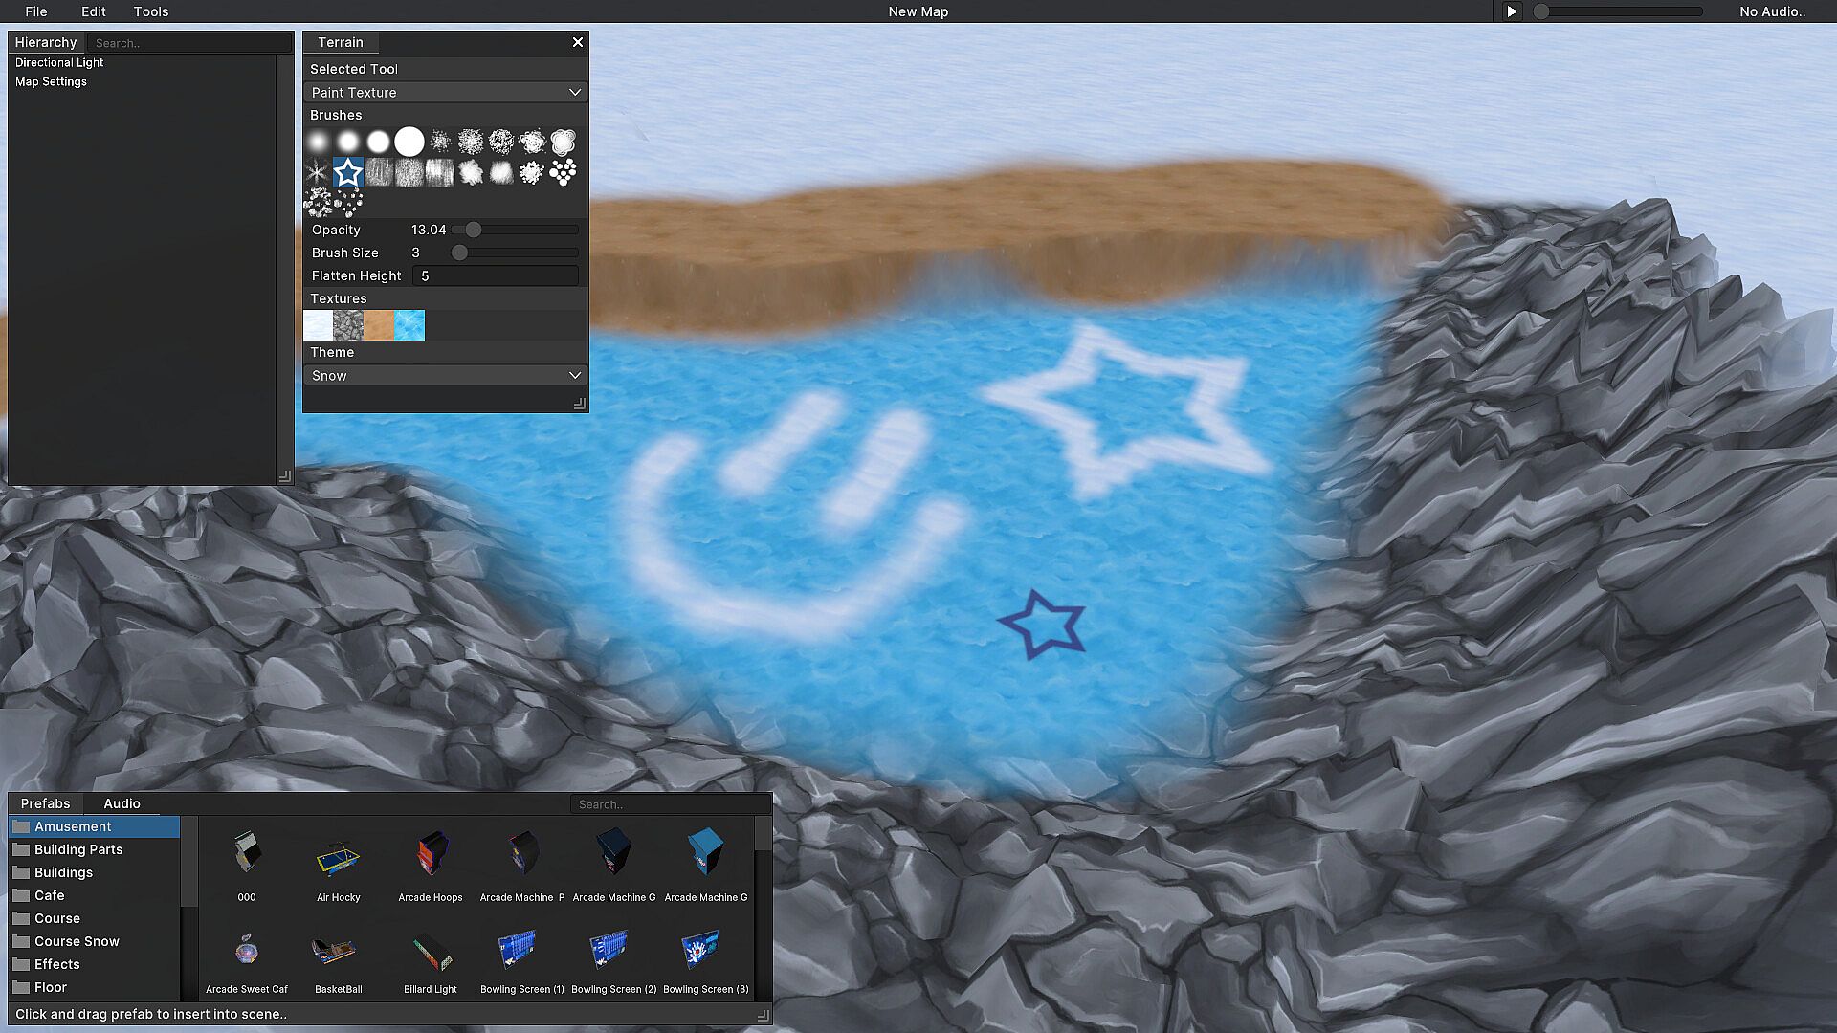Image resolution: width=1837 pixels, height=1033 pixels.
Task: Select the water texture swatch
Action: [x=409, y=325]
